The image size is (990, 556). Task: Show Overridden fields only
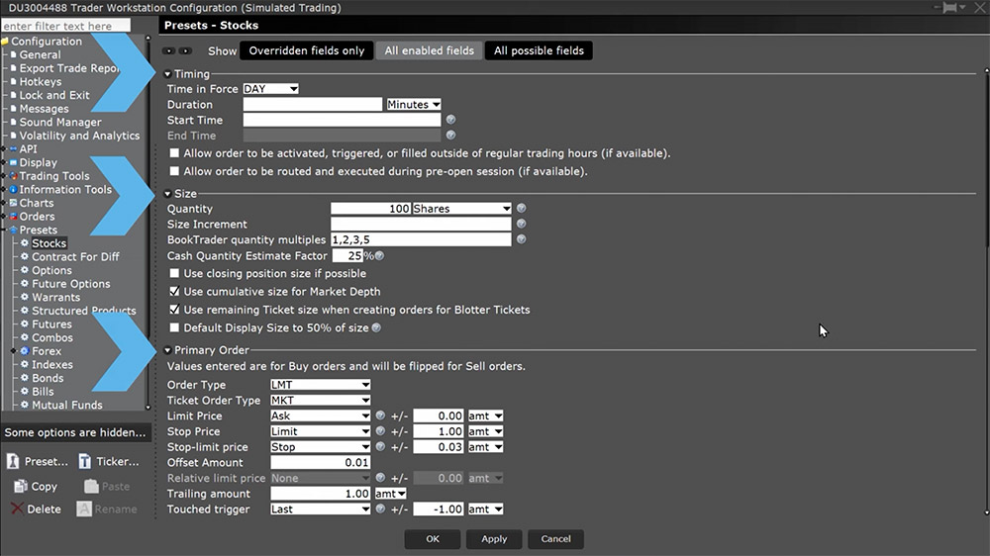click(306, 50)
